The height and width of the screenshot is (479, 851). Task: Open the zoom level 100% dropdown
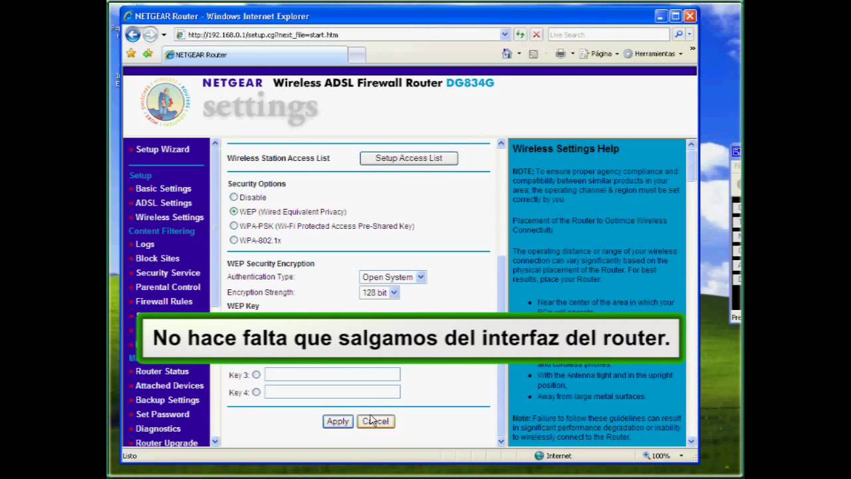coord(681,456)
